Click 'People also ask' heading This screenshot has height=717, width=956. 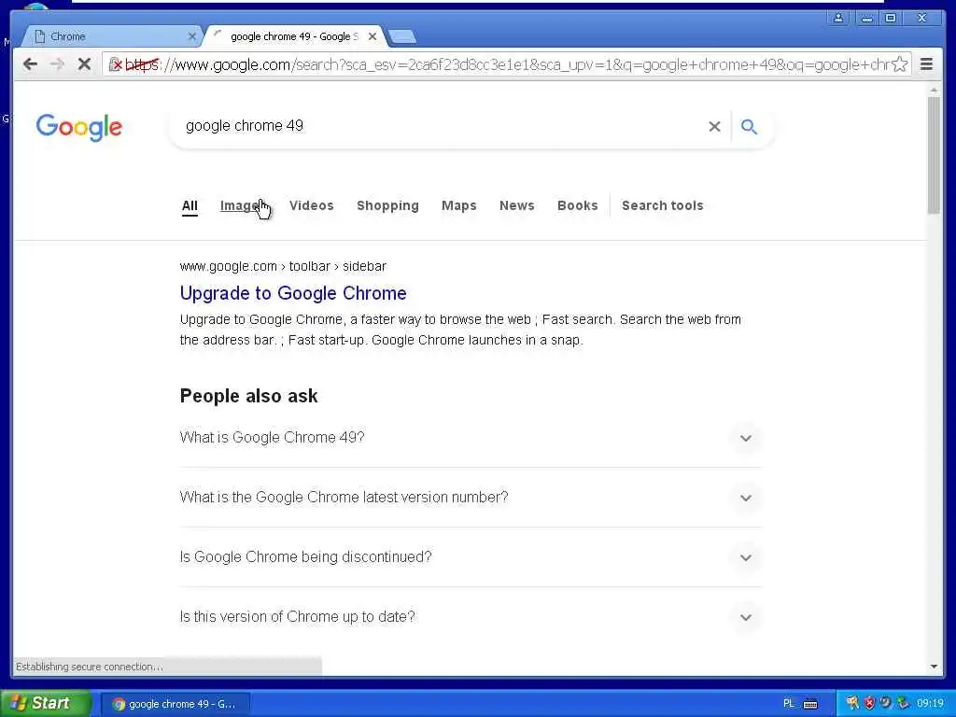click(248, 396)
